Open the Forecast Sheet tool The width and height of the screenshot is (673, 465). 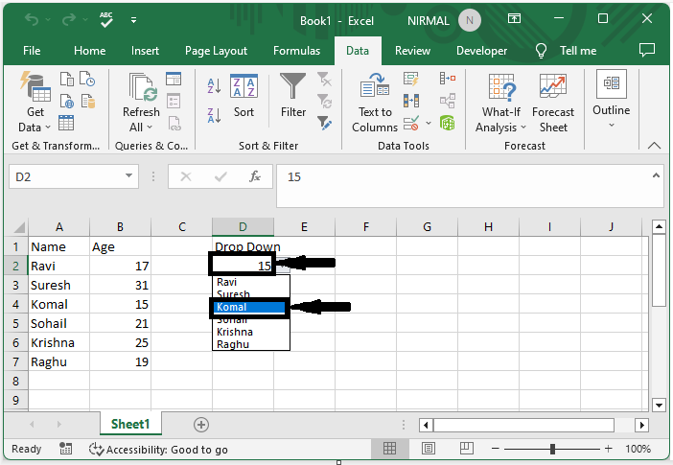coord(552,104)
